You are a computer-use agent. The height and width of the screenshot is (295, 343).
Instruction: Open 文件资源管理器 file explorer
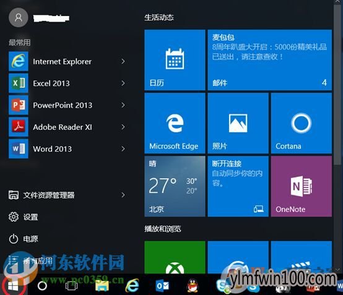[x=41, y=195]
